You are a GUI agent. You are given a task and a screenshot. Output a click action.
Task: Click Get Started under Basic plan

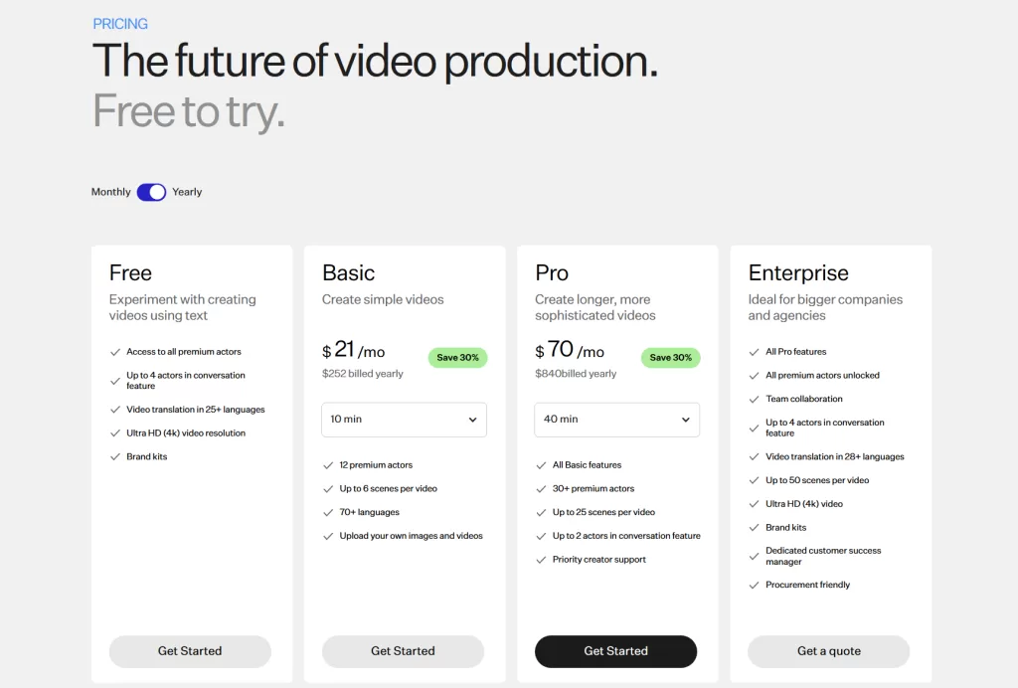click(x=403, y=651)
